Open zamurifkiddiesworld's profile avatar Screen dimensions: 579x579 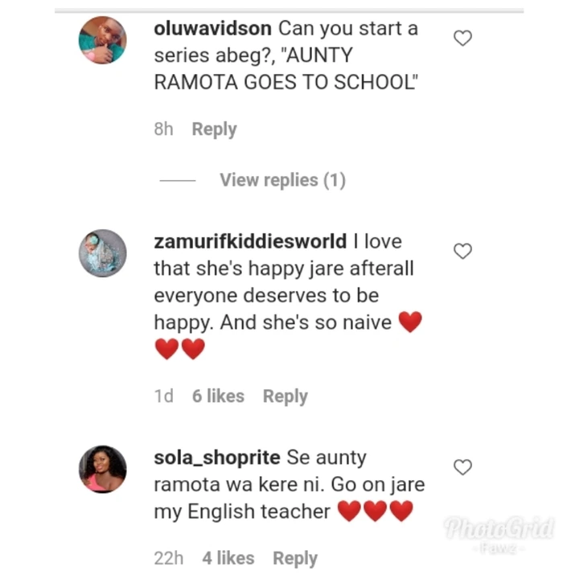pos(103,253)
